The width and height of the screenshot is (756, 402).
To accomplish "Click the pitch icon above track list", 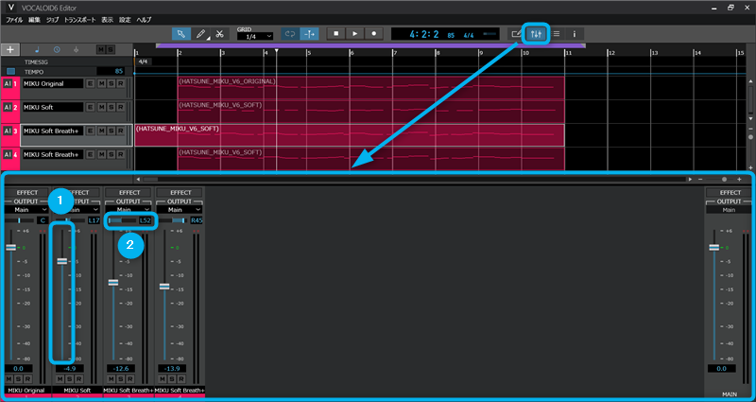I will 77,49.
